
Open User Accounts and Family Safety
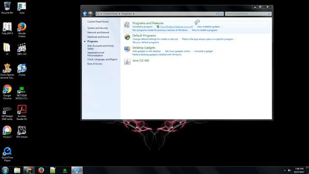(100, 47)
